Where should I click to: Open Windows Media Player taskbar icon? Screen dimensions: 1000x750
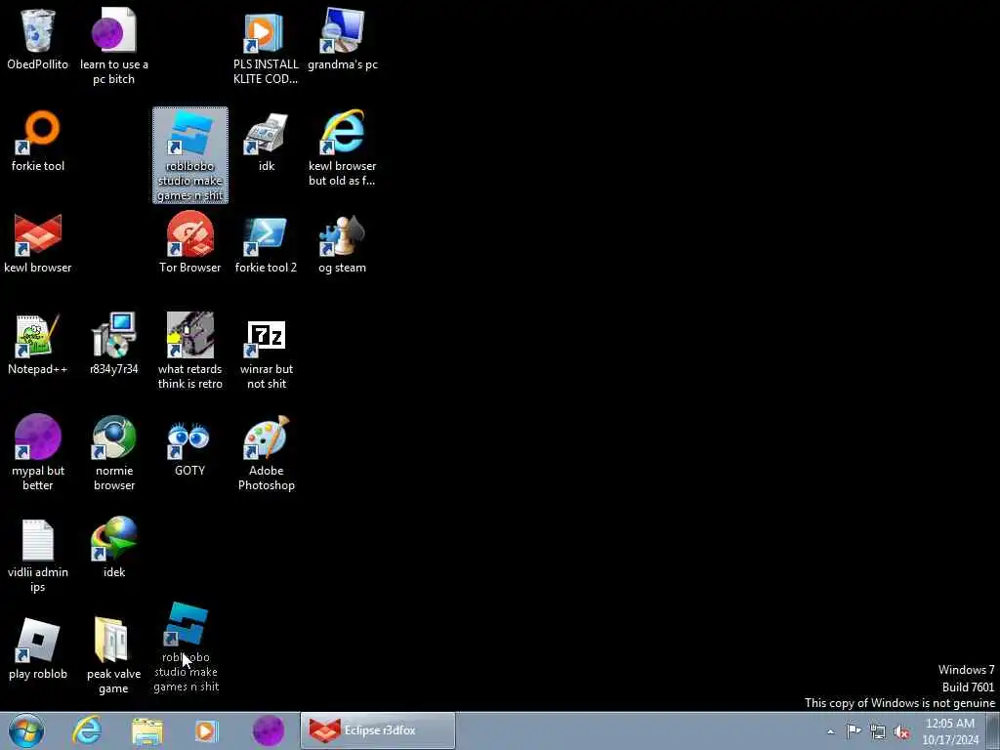(206, 730)
